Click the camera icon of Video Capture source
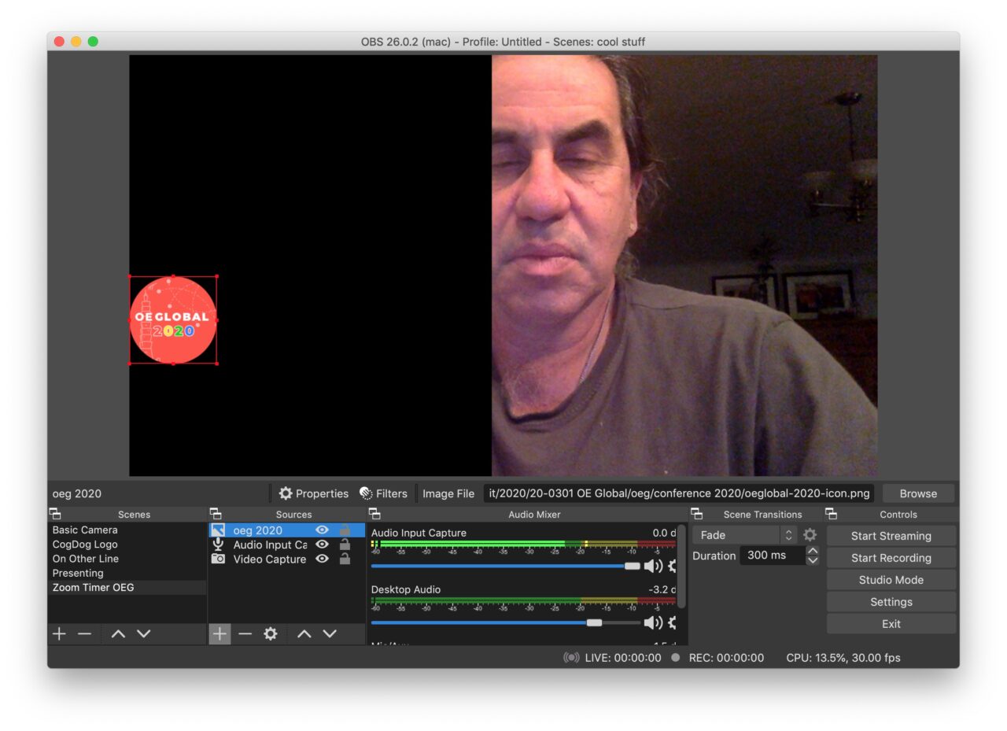Image resolution: width=1007 pixels, height=731 pixels. click(218, 559)
